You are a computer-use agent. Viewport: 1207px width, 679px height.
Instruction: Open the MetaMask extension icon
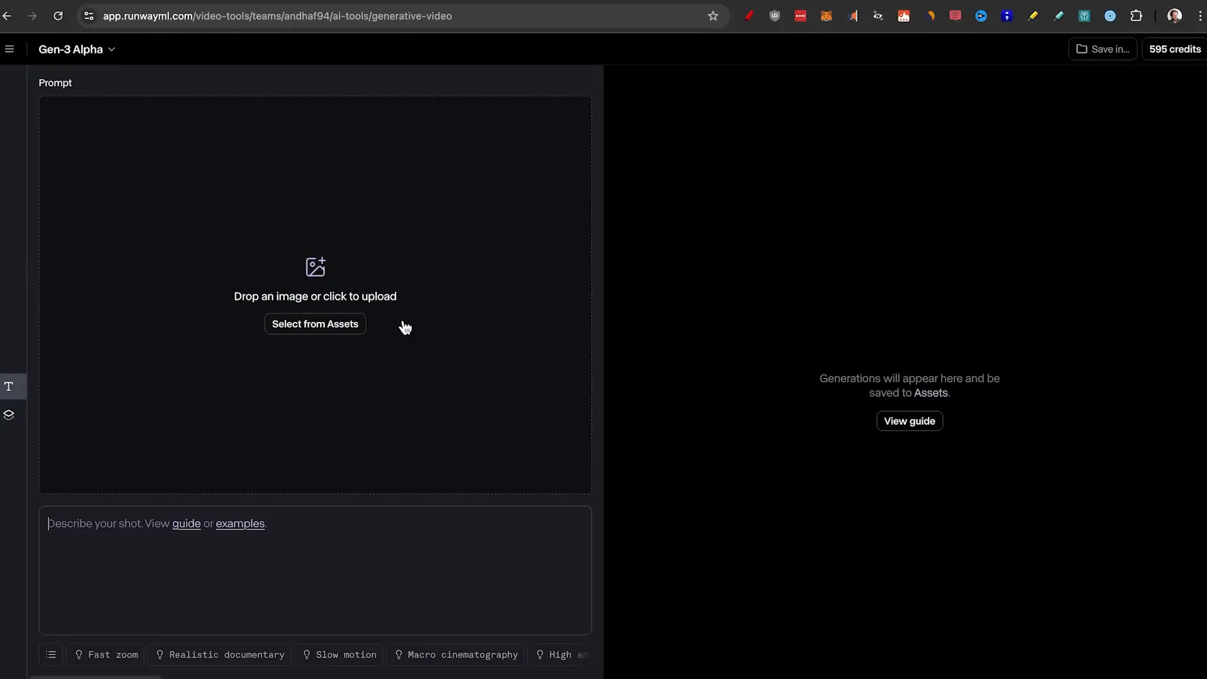point(827,16)
